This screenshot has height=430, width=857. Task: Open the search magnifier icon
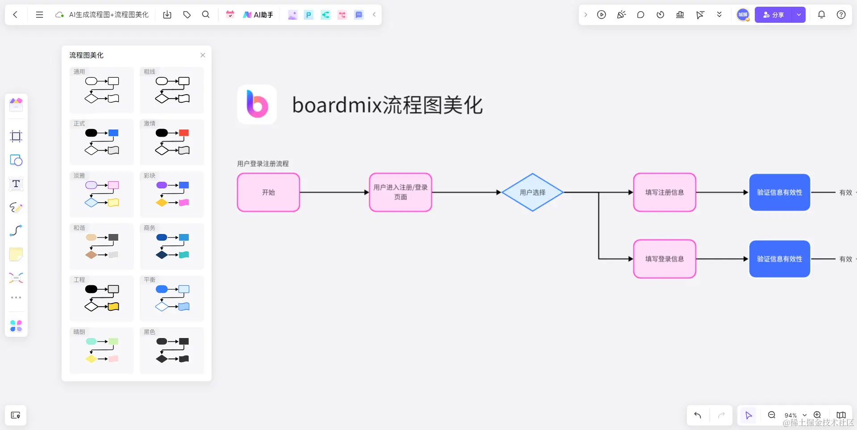(x=206, y=15)
